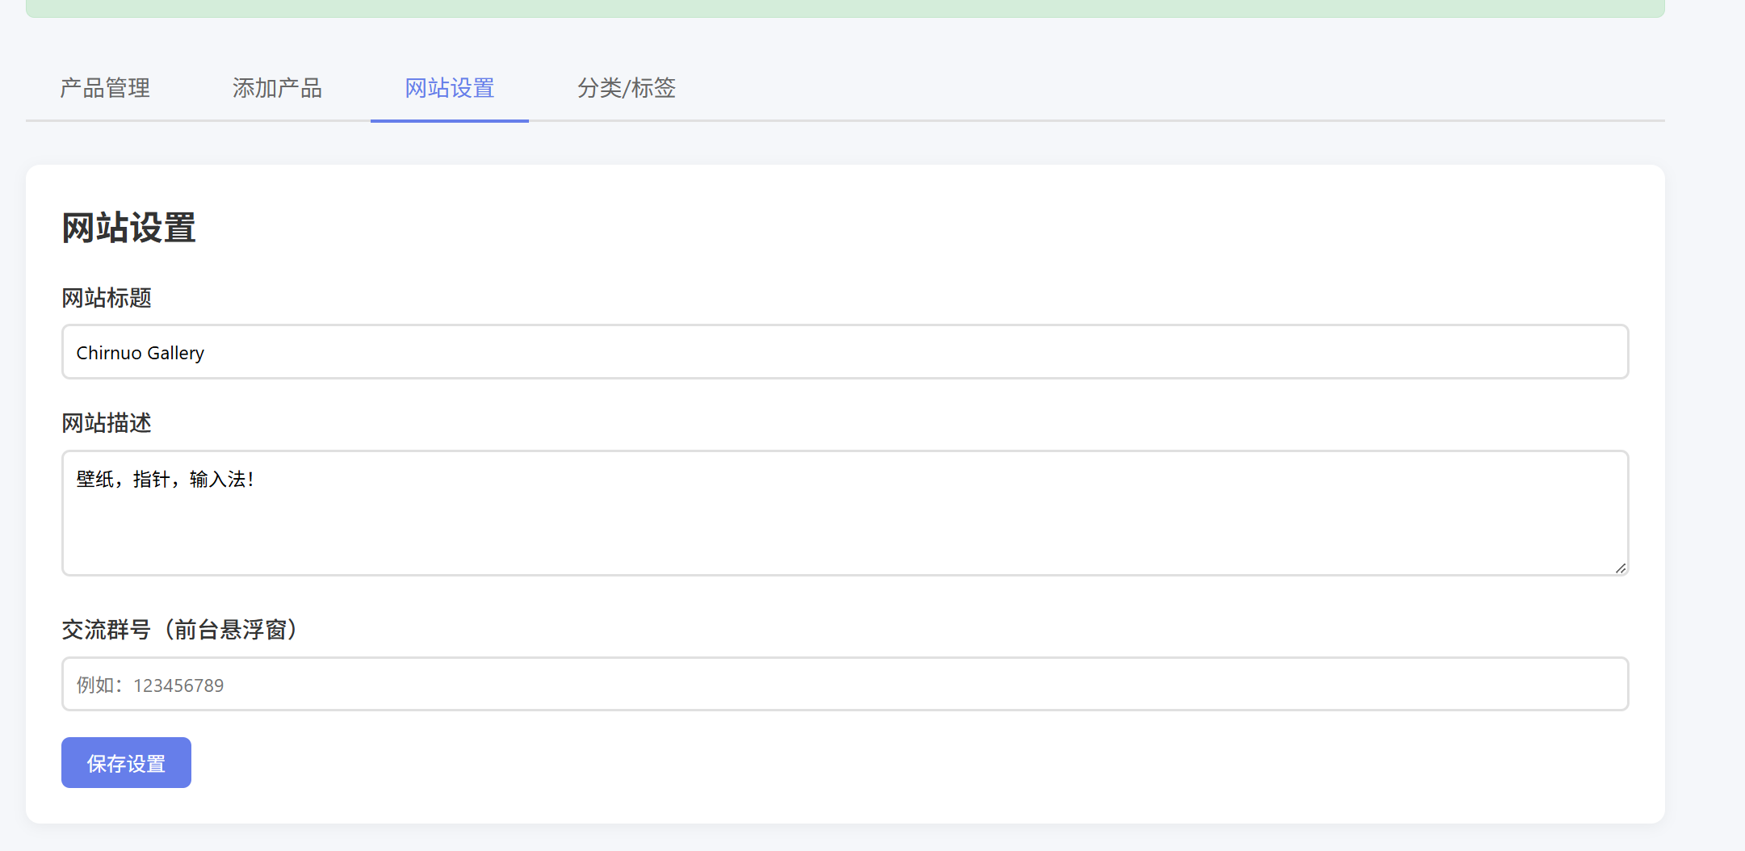Grab the description textarea resize handle
Screen dimensions: 1745x851
click(1620, 568)
